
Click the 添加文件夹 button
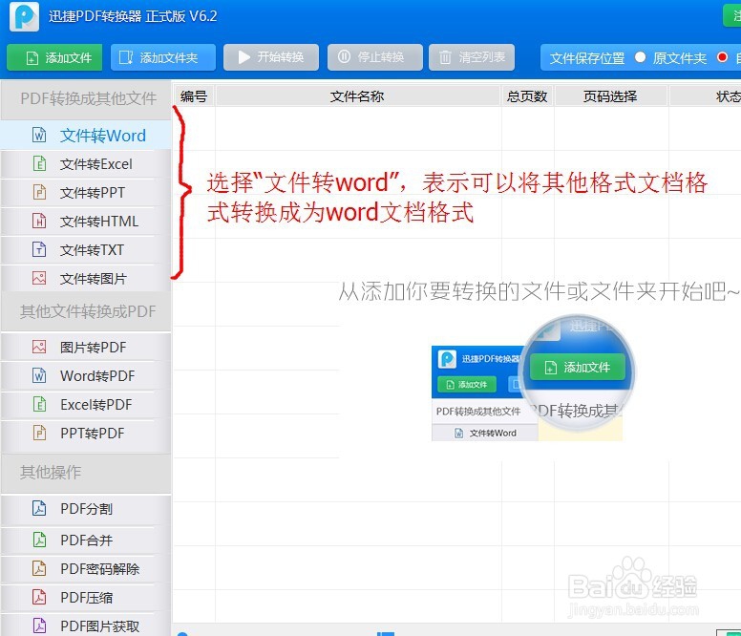pyautogui.click(x=163, y=57)
